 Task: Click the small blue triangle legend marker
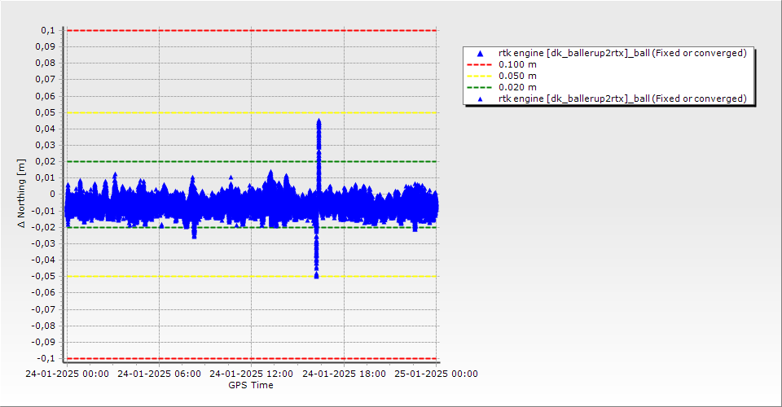point(481,99)
